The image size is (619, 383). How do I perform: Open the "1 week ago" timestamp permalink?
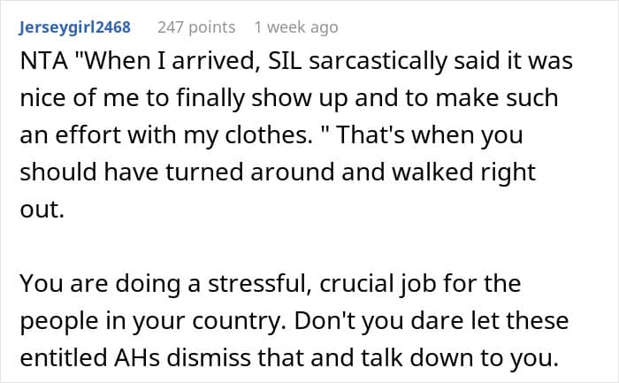point(296,27)
